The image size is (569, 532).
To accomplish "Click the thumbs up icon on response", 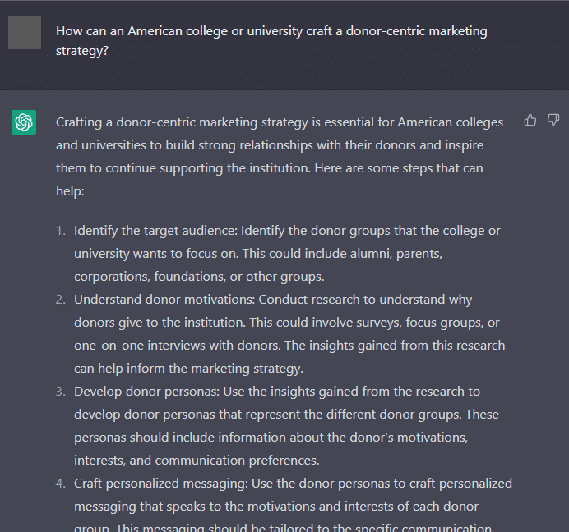I will [x=530, y=120].
